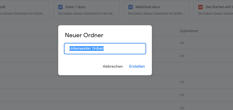Select the MultClout.docx file name
Image resolution: width=233 pixels, height=110 pixels.
pos(148,7)
